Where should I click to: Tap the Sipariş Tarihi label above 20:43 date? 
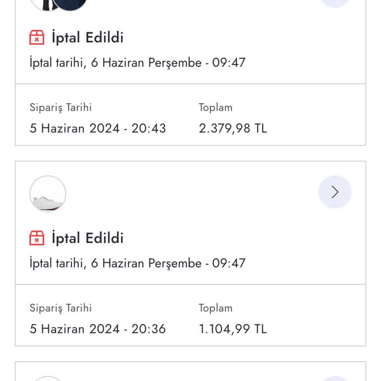pyautogui.click(x=61, y=108)
